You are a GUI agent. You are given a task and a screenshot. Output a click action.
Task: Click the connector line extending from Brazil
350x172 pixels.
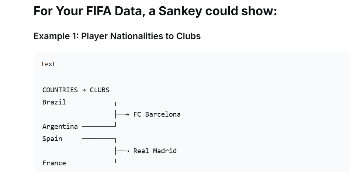pyautogui.click(x=98, y=102)
